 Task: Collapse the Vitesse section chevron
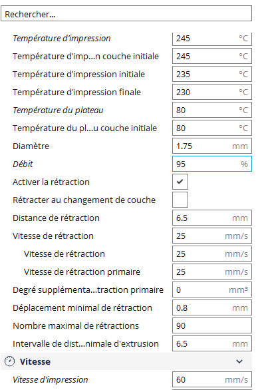point(239,361)
